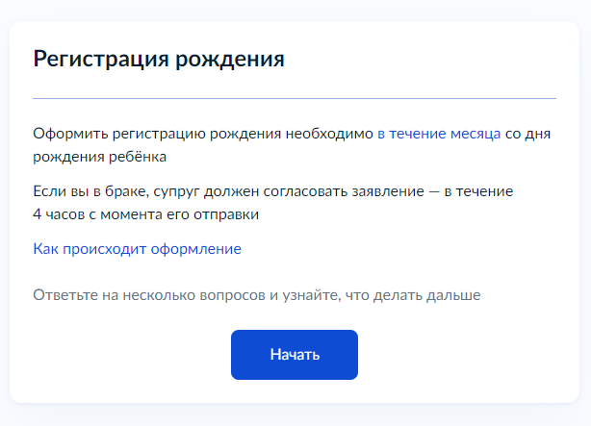Click the empty white card area beside Начать
The width and height of the screenshot is (591, 426).
point(468,355)
